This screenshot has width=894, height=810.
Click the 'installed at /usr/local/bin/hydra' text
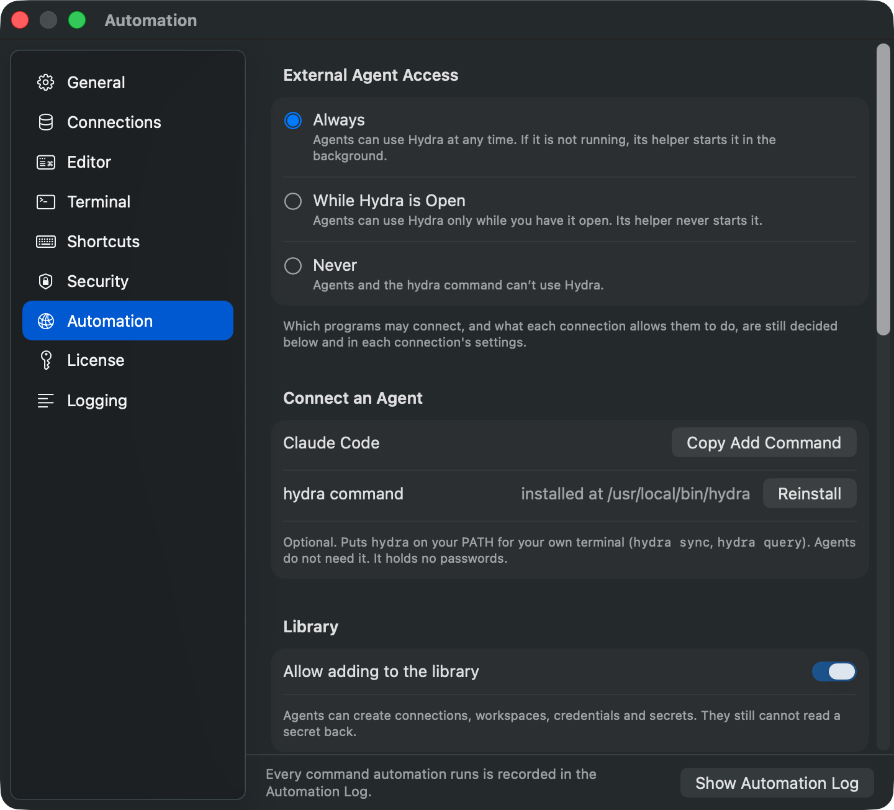coord(635,494)
